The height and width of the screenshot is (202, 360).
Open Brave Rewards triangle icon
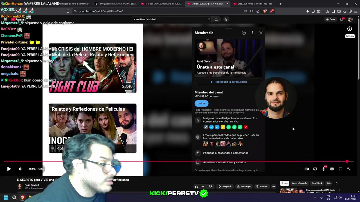click(271, 11)
